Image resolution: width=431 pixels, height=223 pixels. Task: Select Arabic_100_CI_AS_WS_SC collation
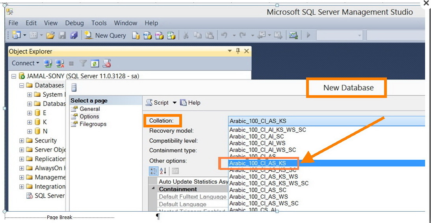point(264,203)
